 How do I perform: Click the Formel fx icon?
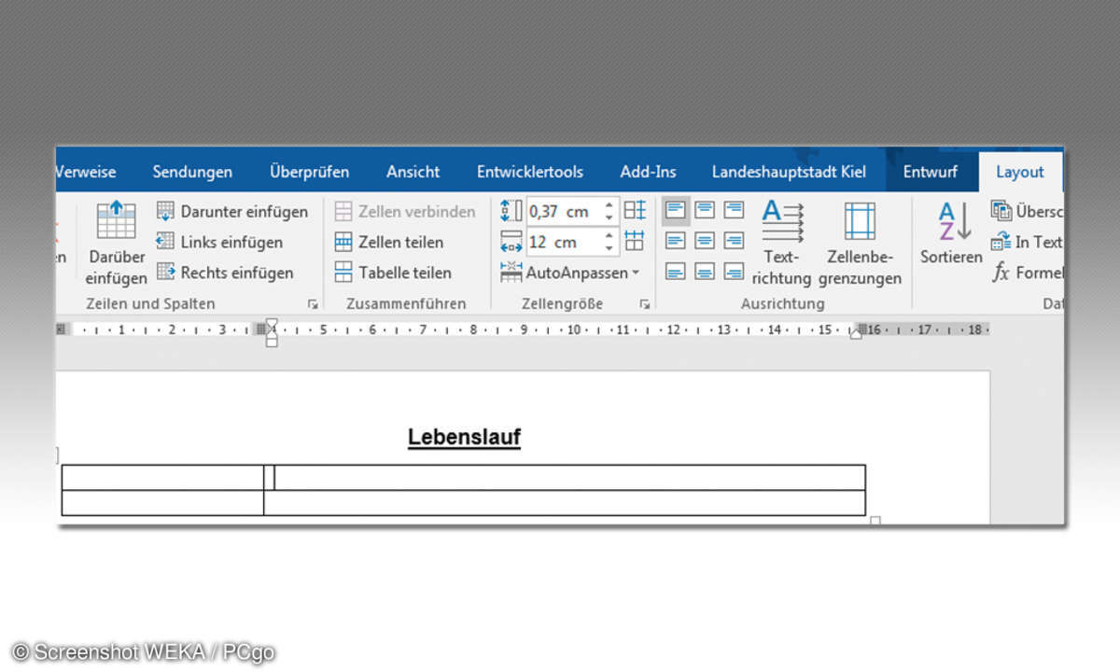(x=1001, y=273)
